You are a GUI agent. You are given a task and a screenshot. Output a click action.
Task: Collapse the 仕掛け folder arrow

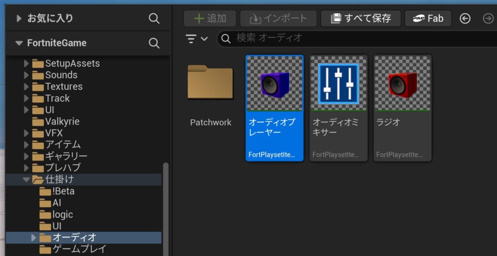click(26, 180)
